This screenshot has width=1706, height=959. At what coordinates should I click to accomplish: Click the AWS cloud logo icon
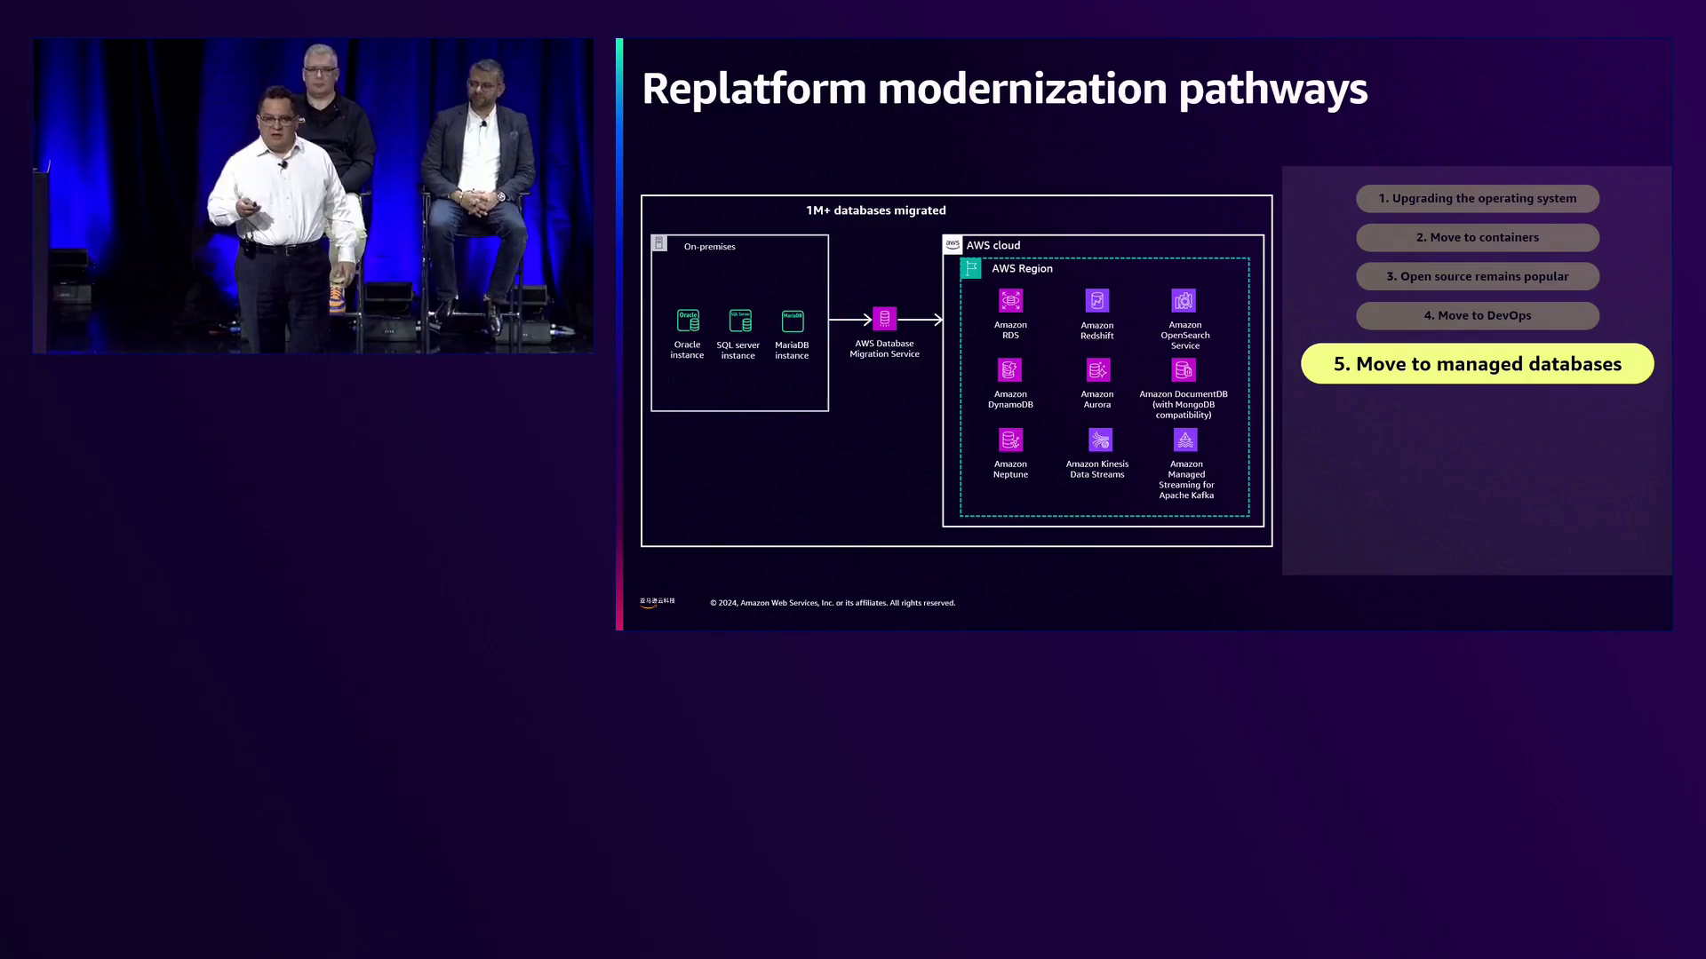coord(953,244)
